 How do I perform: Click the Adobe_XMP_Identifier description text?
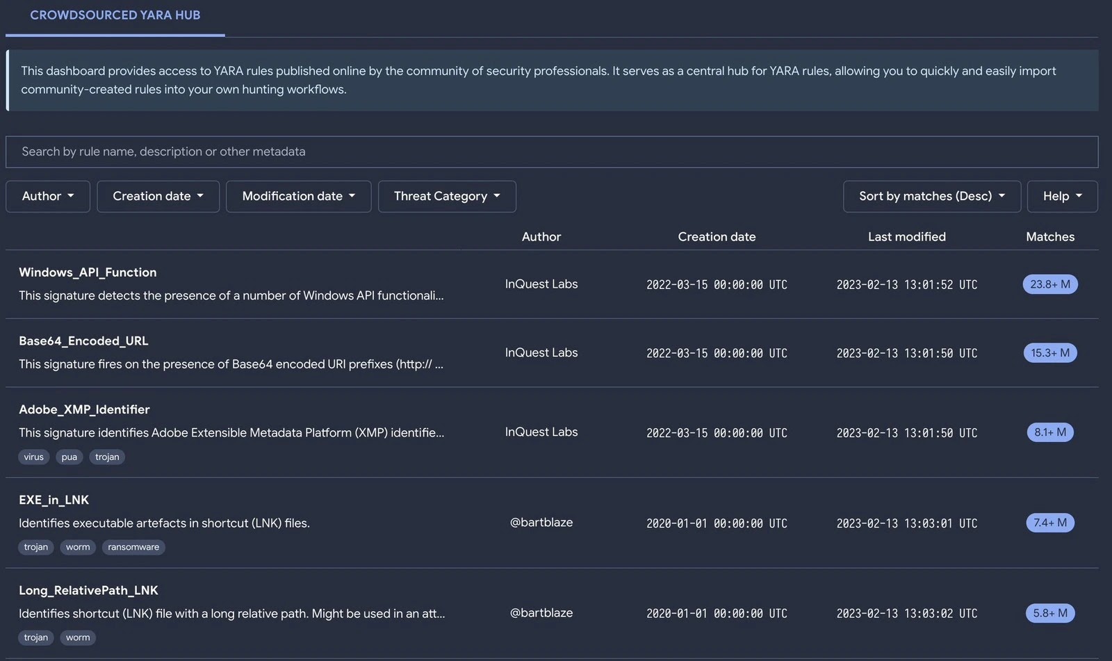pos(231,433)
